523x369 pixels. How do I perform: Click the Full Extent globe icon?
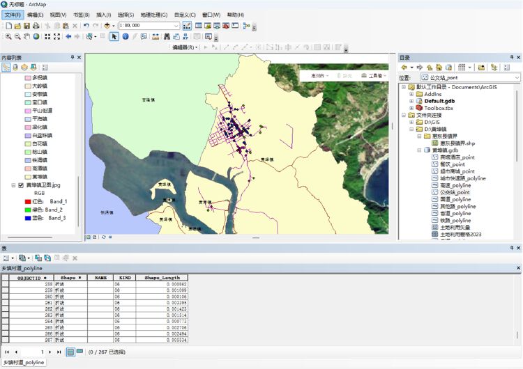point(37,36)
